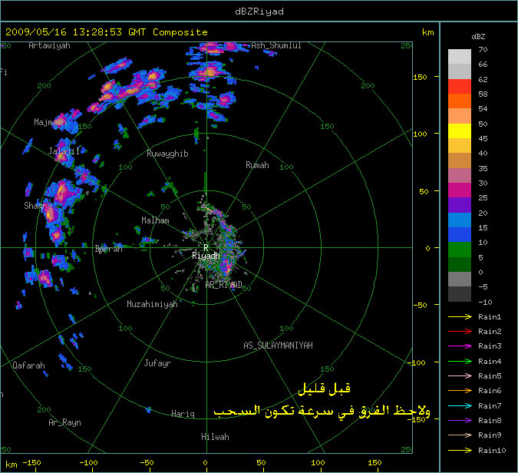Click the storm echo north of Riyadh
518x473 pixels.
coord(210,71)
